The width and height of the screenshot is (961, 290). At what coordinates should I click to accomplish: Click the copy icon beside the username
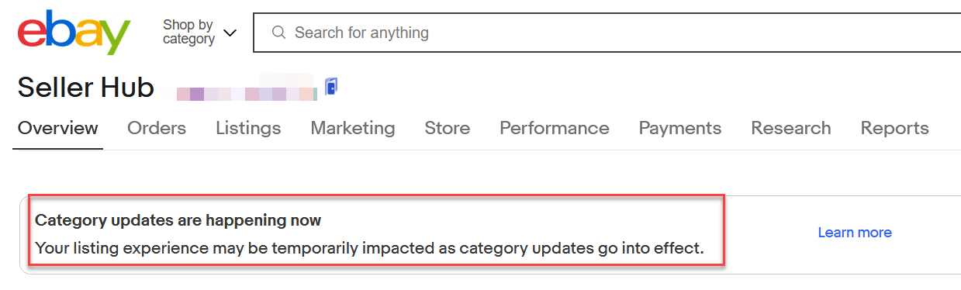click(331, 87)
